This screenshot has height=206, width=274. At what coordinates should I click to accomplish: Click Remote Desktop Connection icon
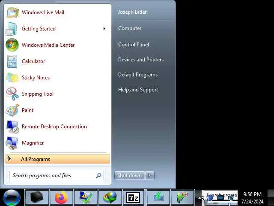click(12, 127)
